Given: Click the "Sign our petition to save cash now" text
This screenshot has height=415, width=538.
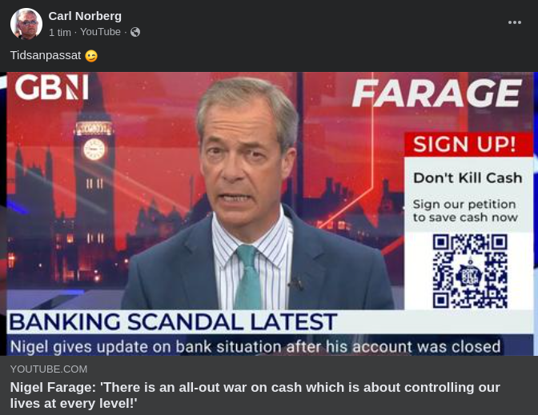Looking at the screenshot, I should [465, 210].
